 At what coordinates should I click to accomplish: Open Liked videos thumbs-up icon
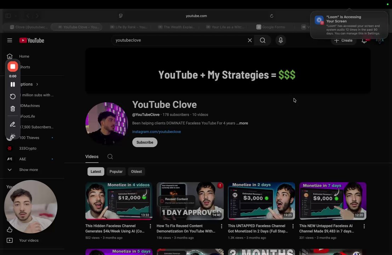[10, 229]
